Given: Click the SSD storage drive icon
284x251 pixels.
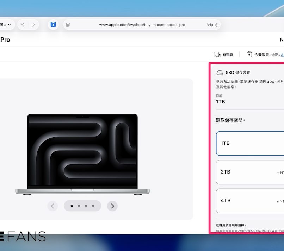Looking at the screenshot, I should click(220, 73).
